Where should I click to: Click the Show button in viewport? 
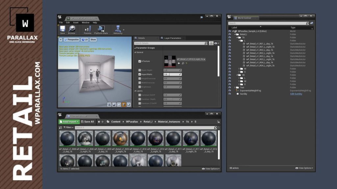point(93,40)
